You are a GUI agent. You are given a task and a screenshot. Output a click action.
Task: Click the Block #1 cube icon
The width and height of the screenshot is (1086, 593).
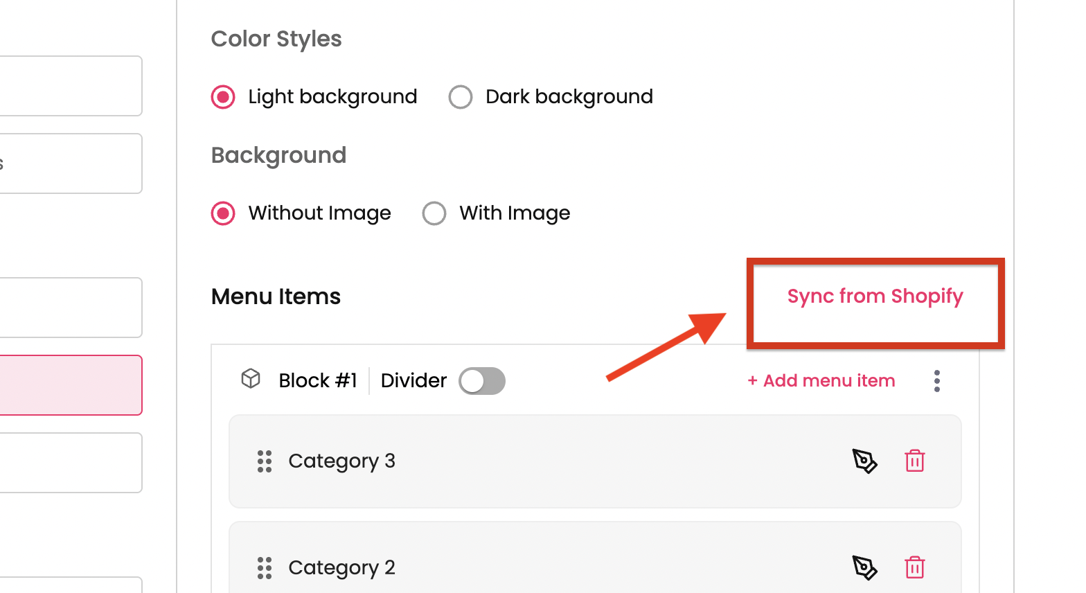[251, 379]
